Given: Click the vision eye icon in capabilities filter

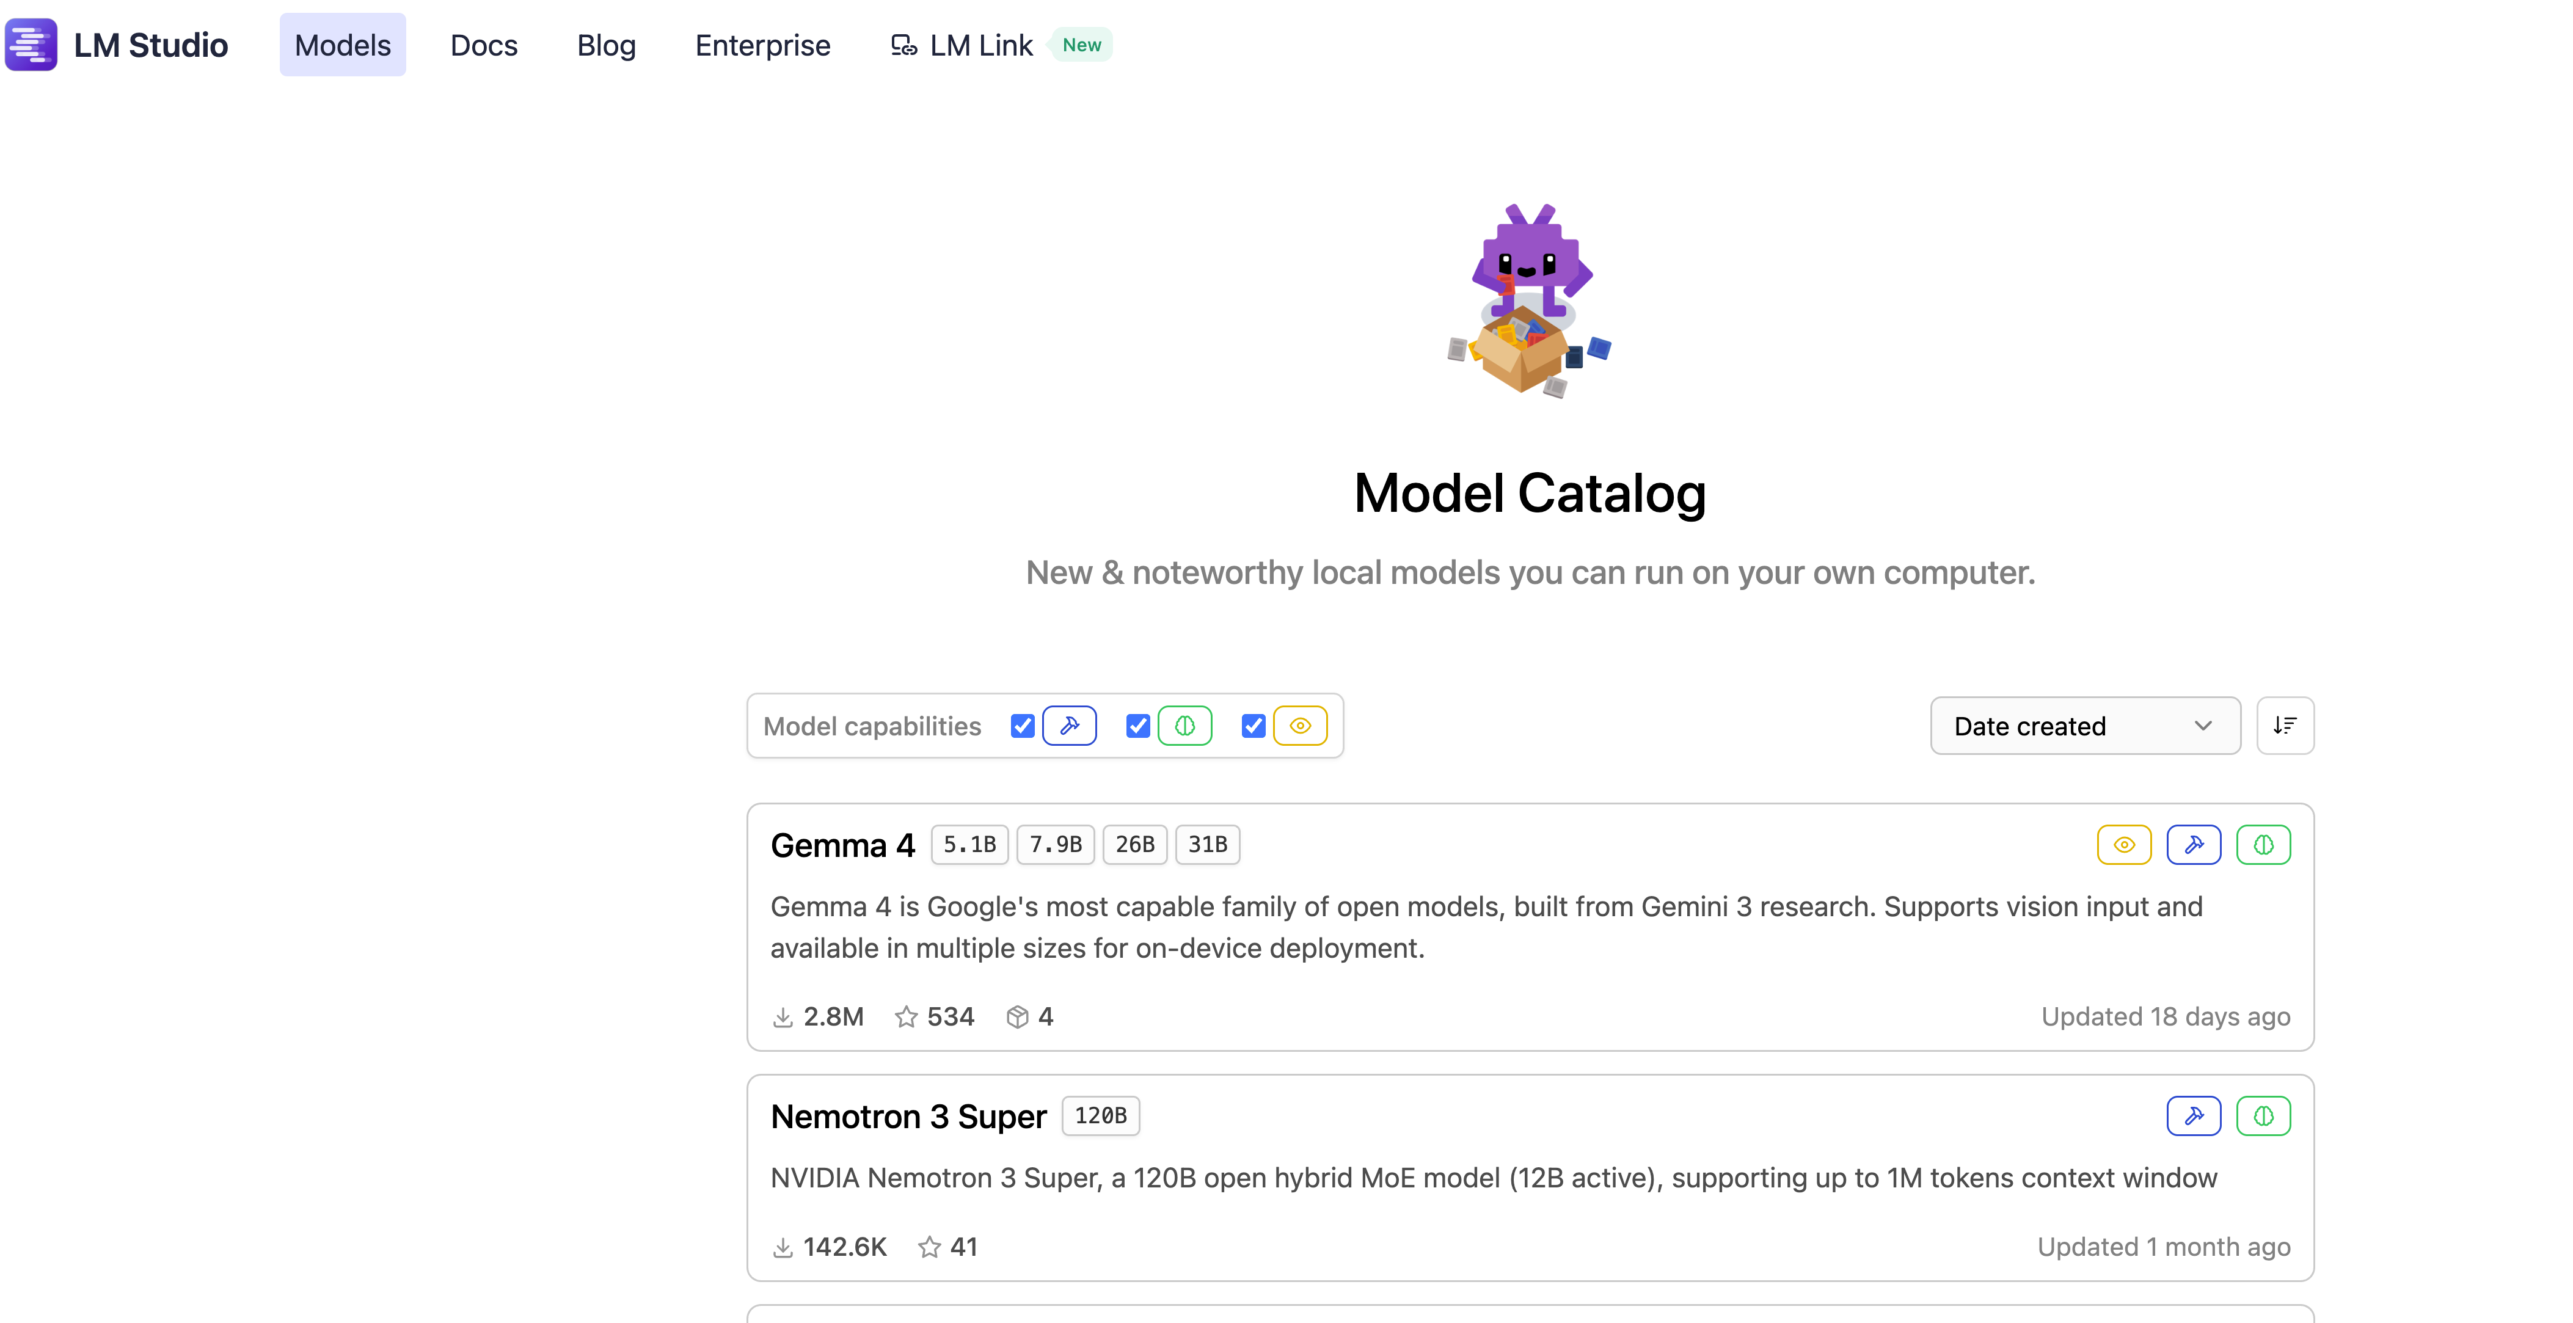Looking at the screenshot, I should 1301,726.
